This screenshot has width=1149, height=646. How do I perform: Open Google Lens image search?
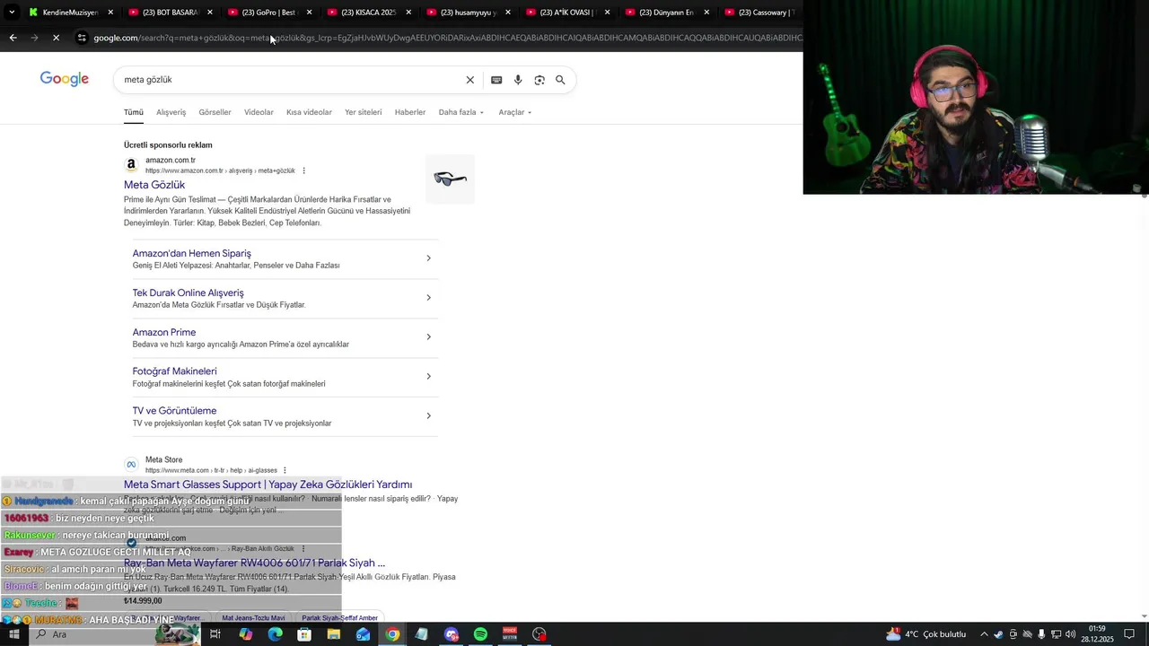(539, 80)
